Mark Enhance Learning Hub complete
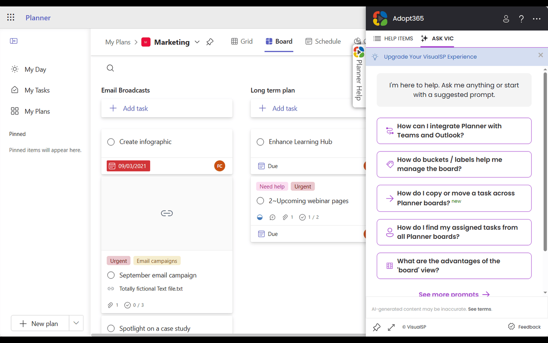Viewport: 548px width, 343px height. pyautogui.click(x=260, y=142)
